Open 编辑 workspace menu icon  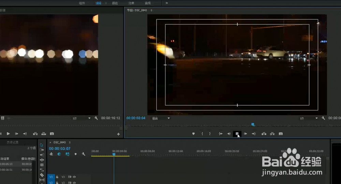coord(106,3)
